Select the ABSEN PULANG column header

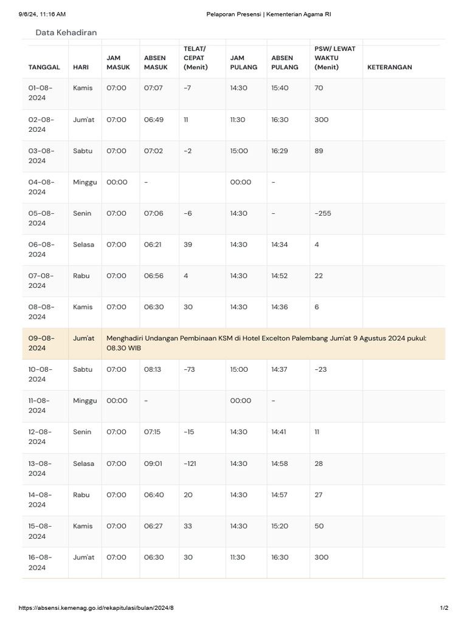pyautogui.click(x=285, y=63)
